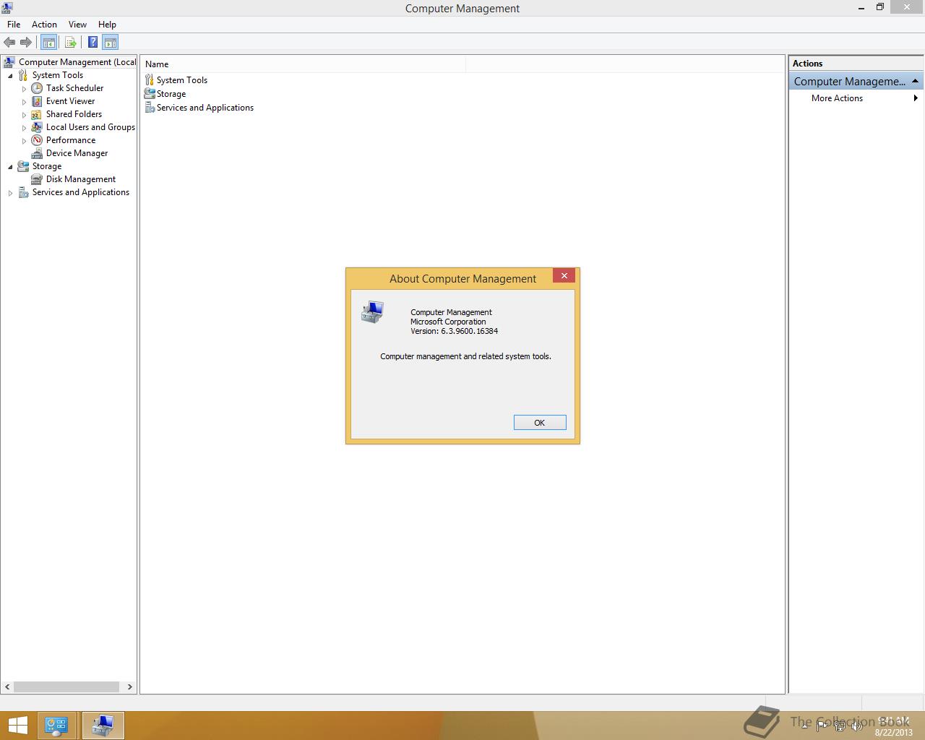Expand Services and Applications tree node
Viewport: 925px width, 740px height.
click(x=10, y=193)
